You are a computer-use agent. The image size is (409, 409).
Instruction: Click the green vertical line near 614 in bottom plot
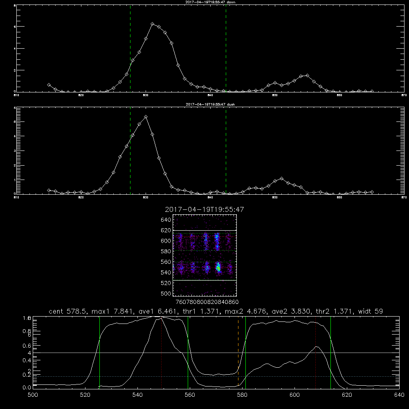point(330,352)
